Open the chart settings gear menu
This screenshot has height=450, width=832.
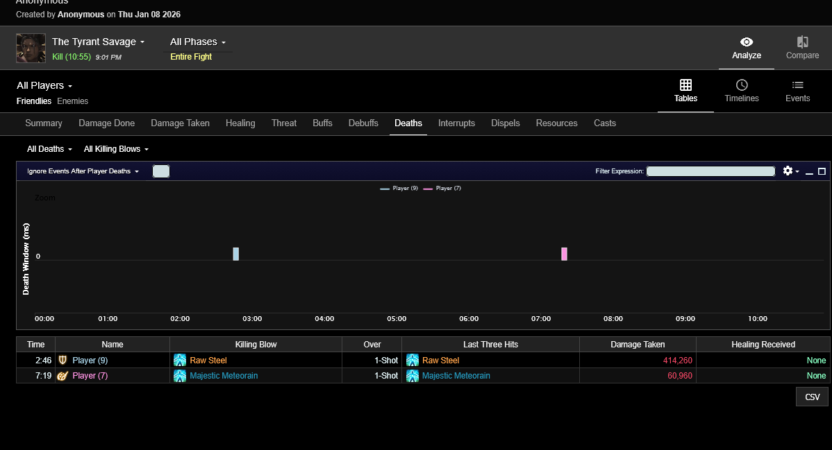pos(790,171)
